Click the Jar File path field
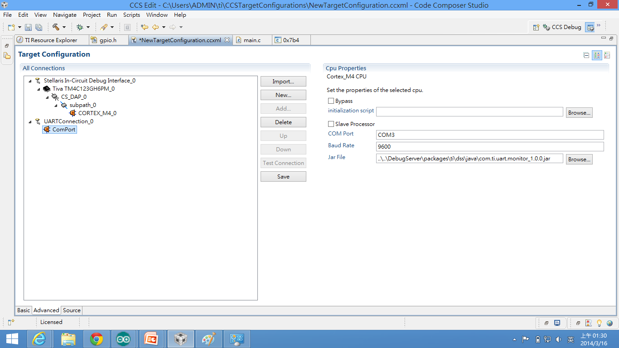The width and height of the screenshot is (619, 348). [x=469, y=159]
